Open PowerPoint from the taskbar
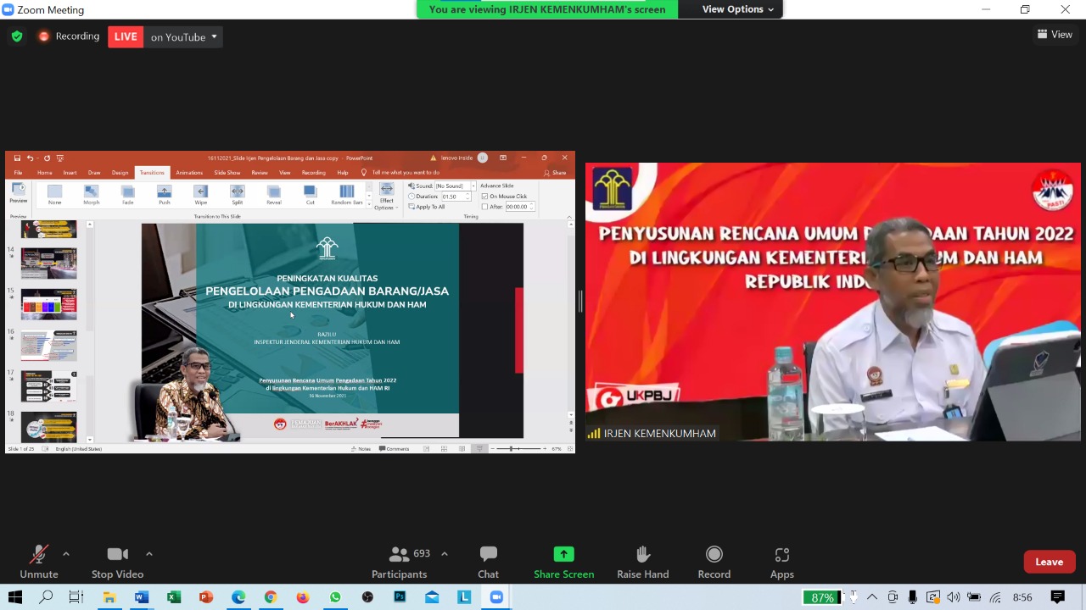Viewport: 1086px width, 610px height. (205, 597)
